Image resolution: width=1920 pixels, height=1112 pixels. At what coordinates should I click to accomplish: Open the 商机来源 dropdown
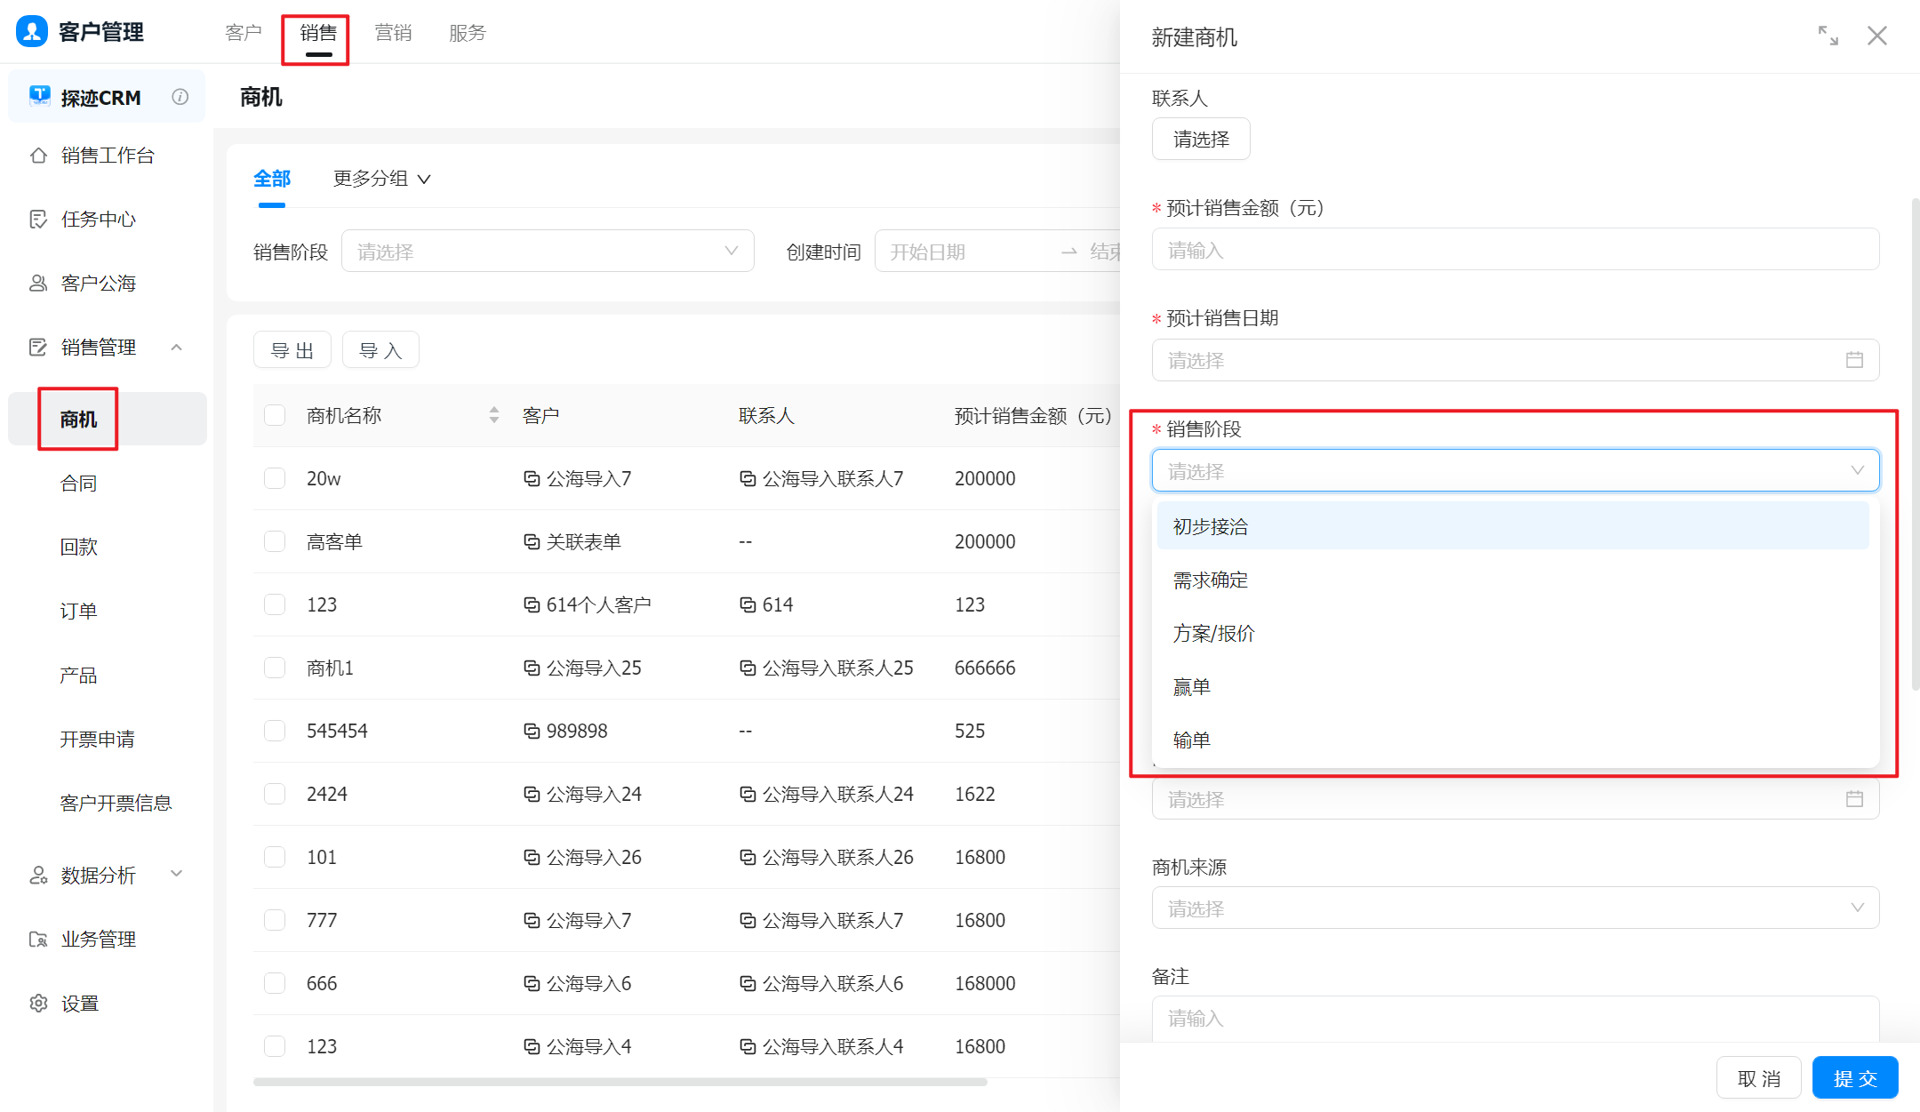pyautogui.click(x=1515, y=908)
